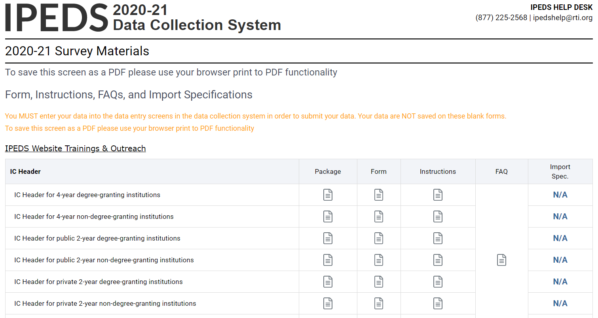Open the IPEDS Website Trainings & Outreach link

(x=75, y=149)
